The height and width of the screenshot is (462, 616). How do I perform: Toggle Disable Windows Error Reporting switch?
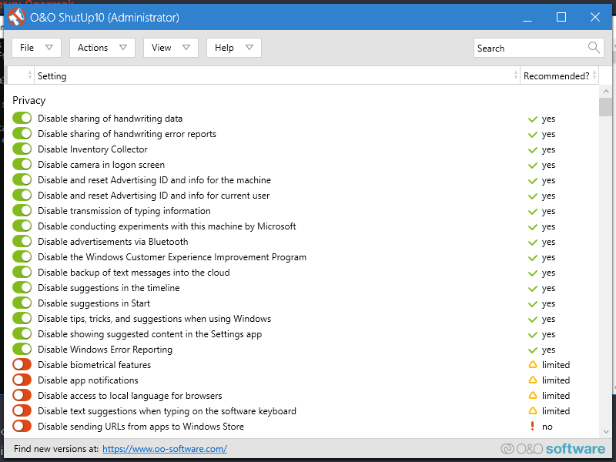(x=22, y=349)
